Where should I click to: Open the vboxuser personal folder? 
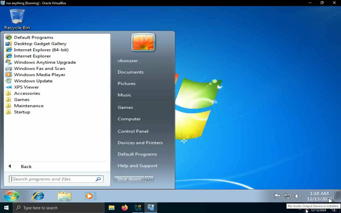pyautogui.click(x=128, y=61)
